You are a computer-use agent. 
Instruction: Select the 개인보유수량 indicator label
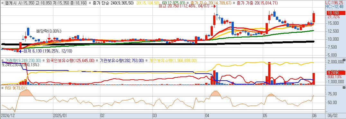tap(173, 60)
